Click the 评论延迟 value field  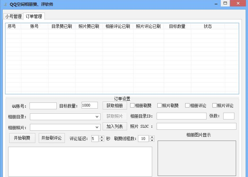(x=95, y=139)
